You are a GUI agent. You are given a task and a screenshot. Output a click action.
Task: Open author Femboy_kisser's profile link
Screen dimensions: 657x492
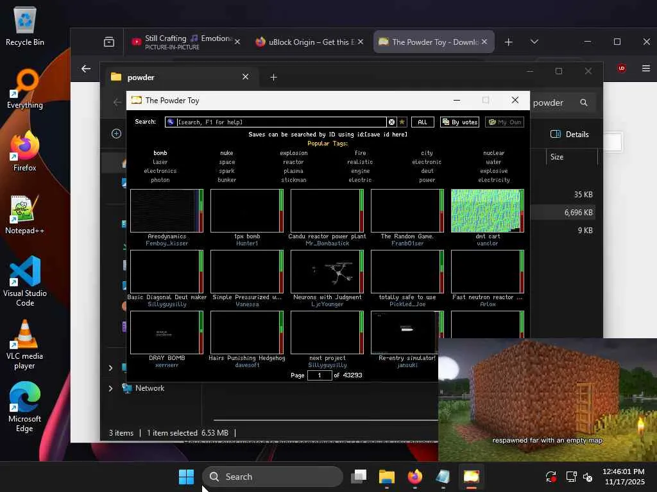167,243
